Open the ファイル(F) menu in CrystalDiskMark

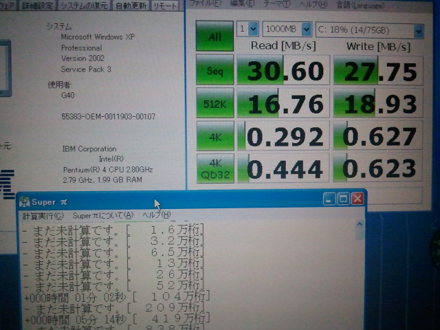[205, 3]
